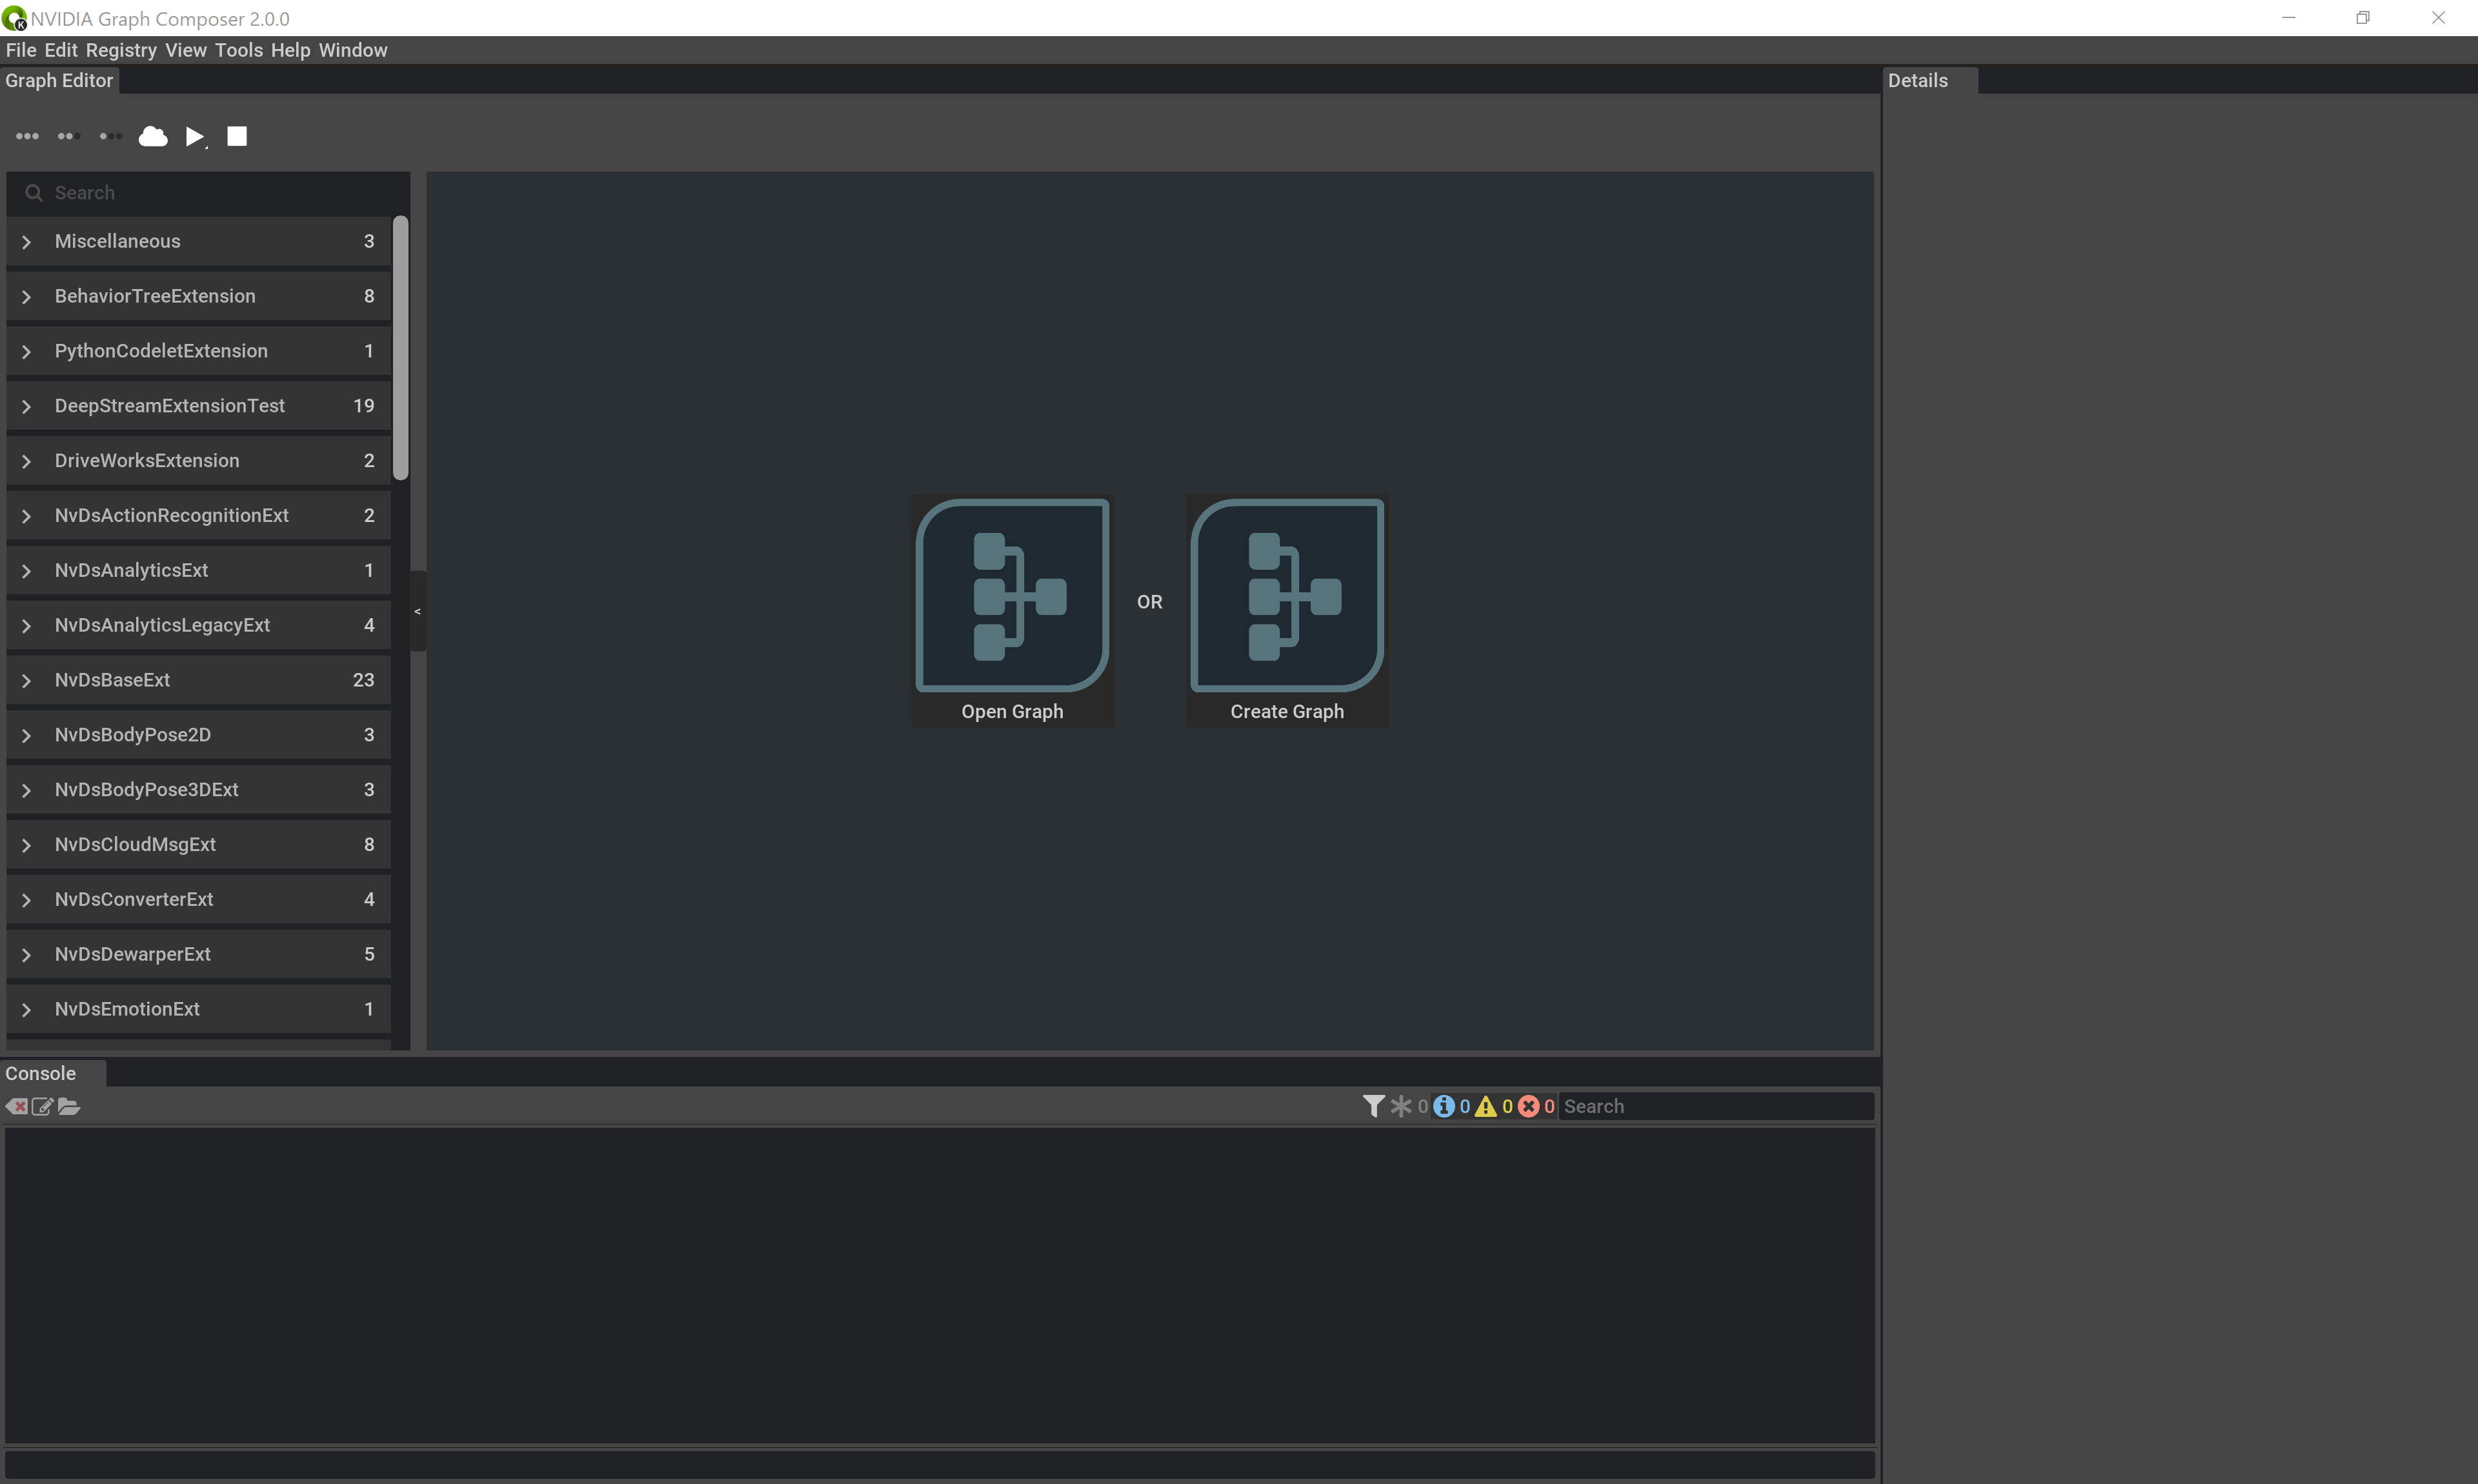Click the Open Graph button

point(1011,610)
